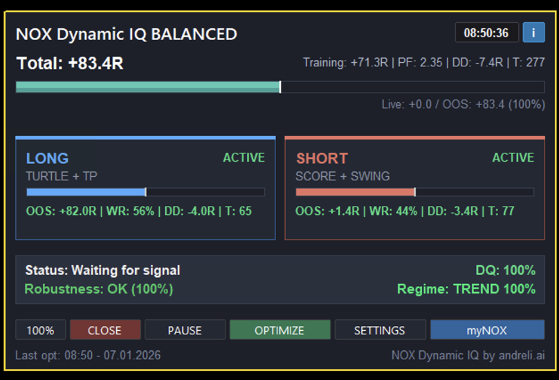Click the 08:50:36 clock box
The image size is (559, 380).
pos(486,32)
